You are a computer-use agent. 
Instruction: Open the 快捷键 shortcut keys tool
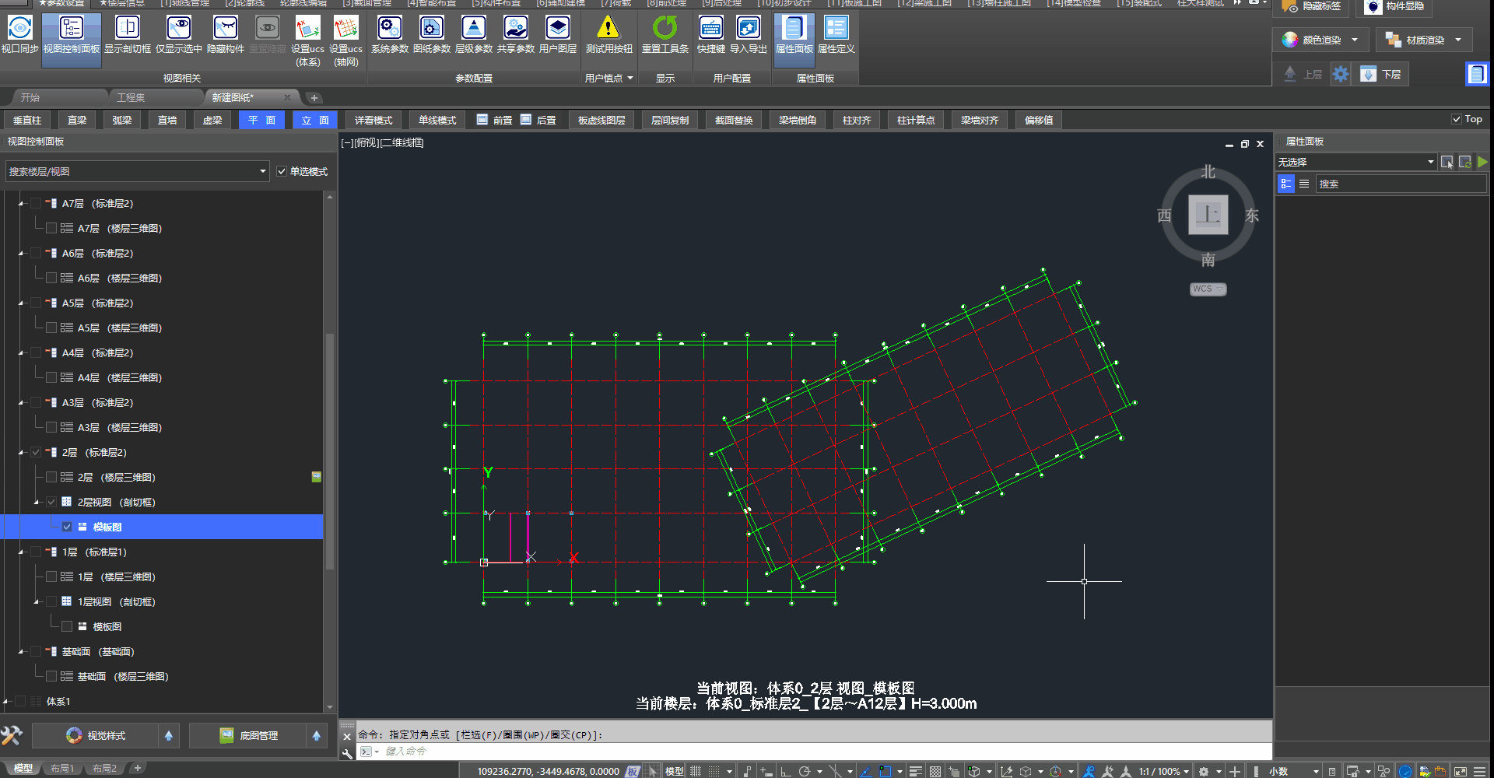click(710, 29)
